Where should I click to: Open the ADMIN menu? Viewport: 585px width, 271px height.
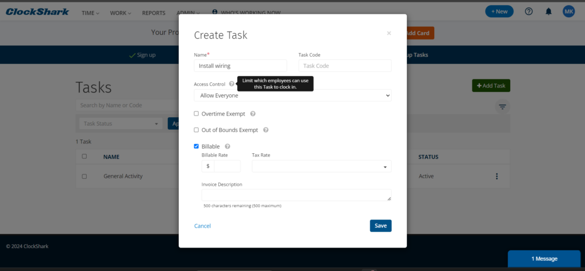coord(188,13)
